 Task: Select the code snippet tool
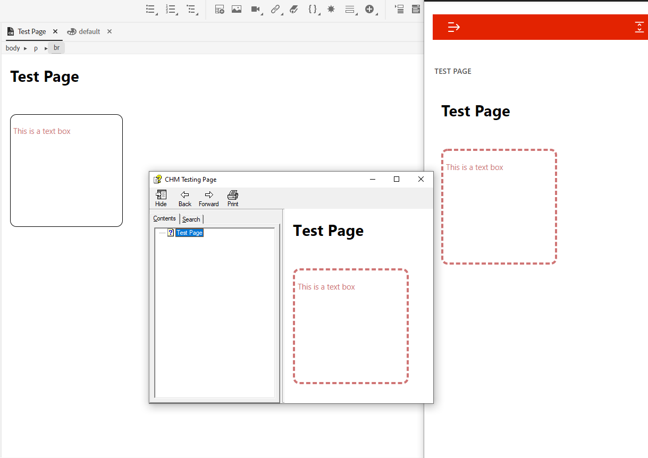point(313,9)
